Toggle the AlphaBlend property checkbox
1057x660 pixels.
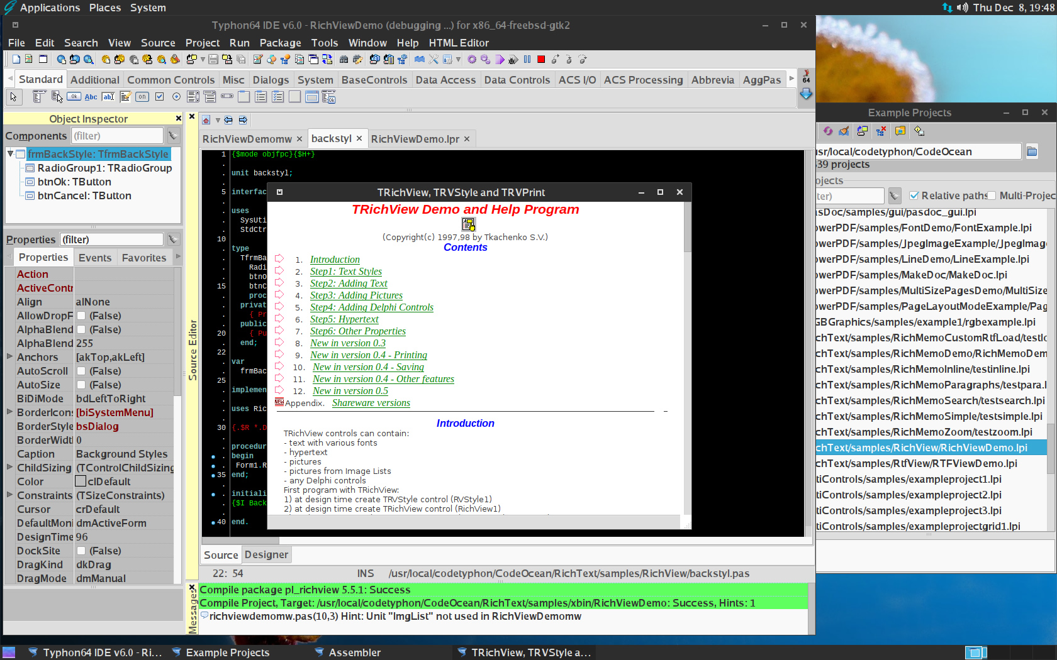pos(81,329)
